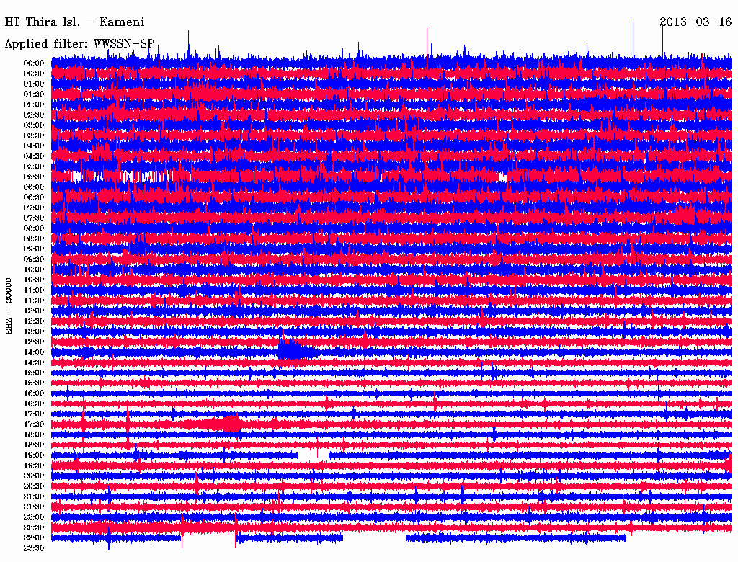Click the 01:00 time label
This screenshot has width=738, height=562.
click(34, 84)
